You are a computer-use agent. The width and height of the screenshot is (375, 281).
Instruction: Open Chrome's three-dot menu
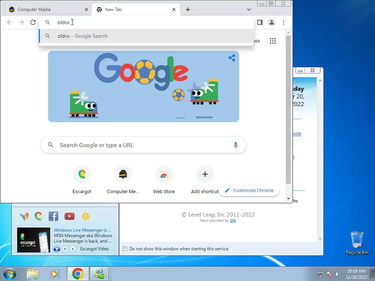point(284,22)
